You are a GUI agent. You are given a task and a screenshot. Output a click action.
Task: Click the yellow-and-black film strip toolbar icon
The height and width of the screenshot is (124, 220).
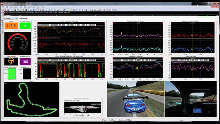pos(26,10)
